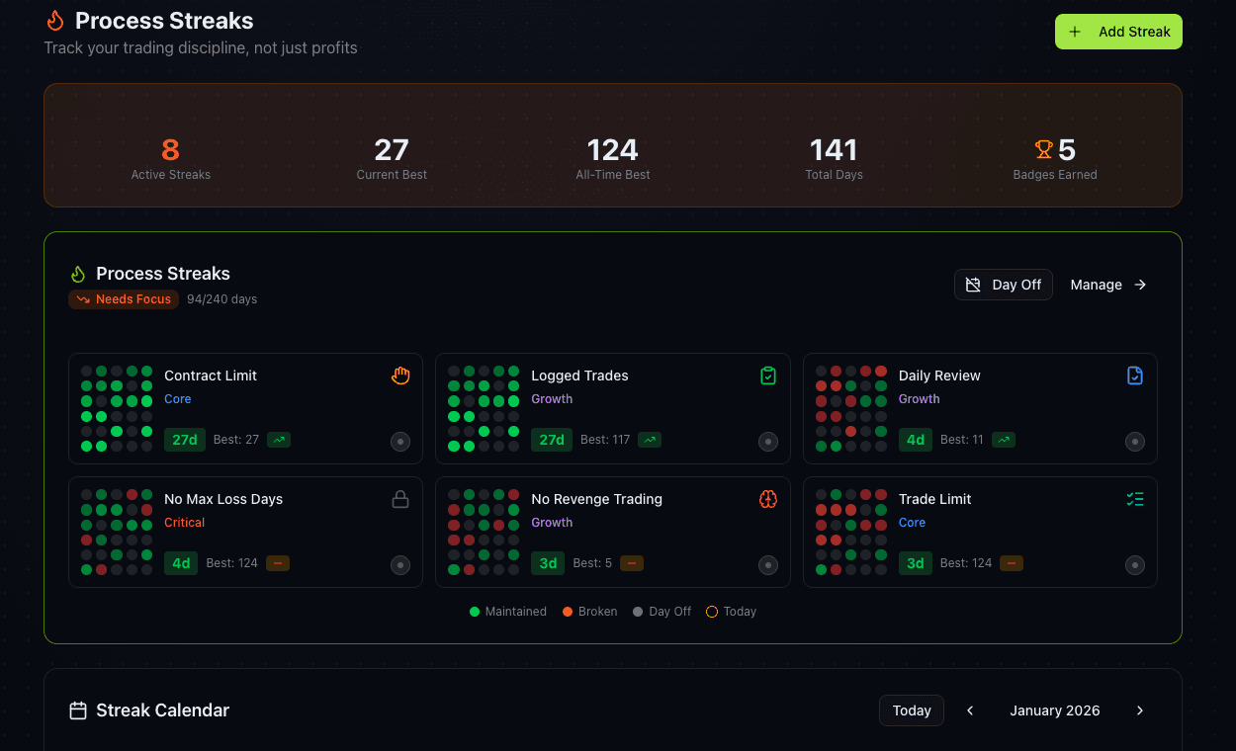
Task: Click the Add Streak button
Action: (x=1118, y=31)
